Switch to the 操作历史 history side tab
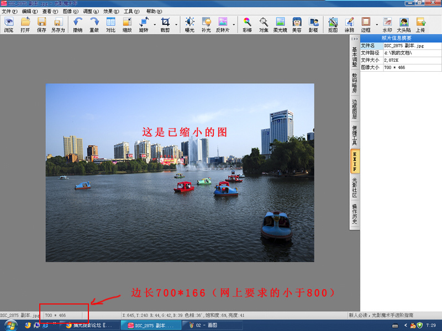Image resolution: width=442 pixels, height=331 pixels. 355,213
